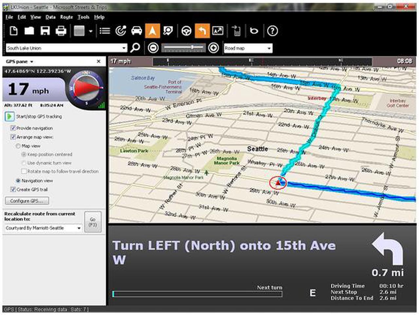Click the find nearby places icon
Image resolution: width=419 pixels, height=315 pixels.
point(168,31)
